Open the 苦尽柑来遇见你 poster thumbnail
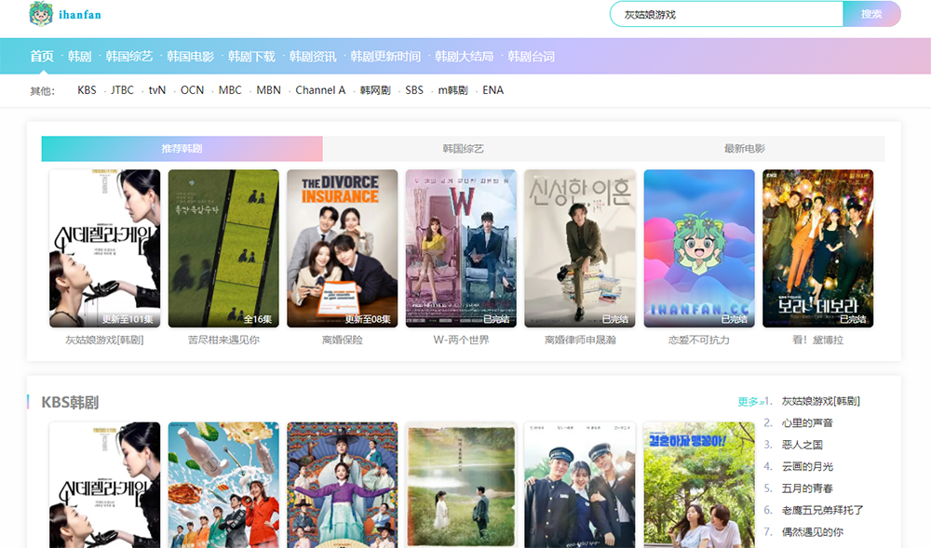 (223, 247)
